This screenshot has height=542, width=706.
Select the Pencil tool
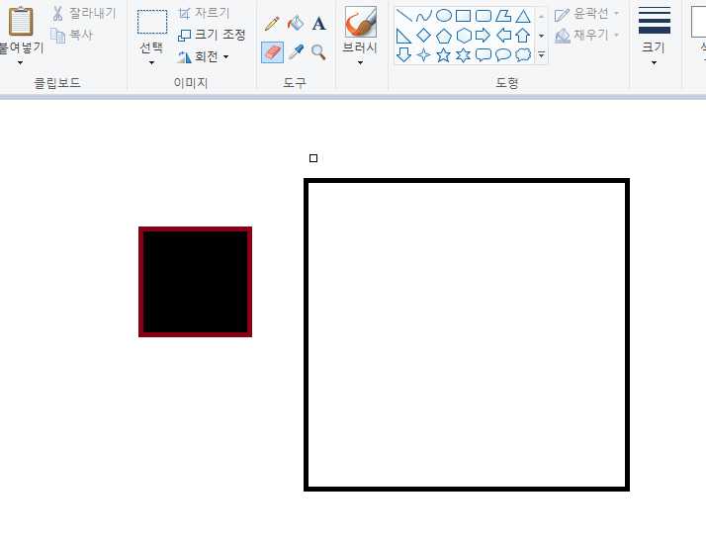272,24
